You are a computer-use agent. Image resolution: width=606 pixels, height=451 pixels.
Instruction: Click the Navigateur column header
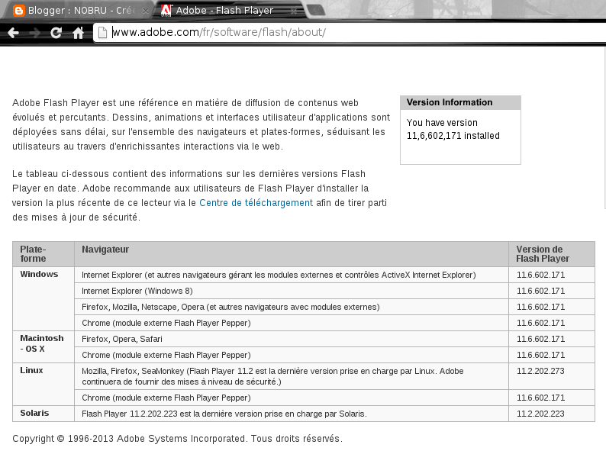click(292, 254)
